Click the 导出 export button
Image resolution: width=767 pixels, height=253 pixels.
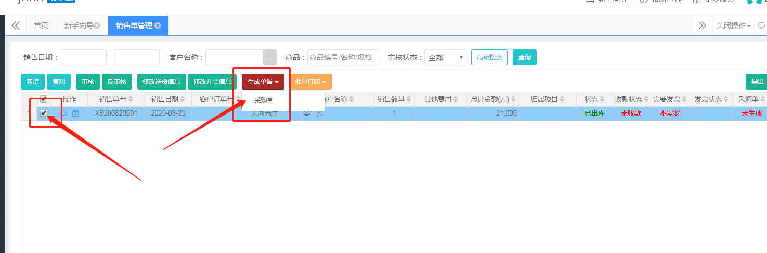pos(757,82)
